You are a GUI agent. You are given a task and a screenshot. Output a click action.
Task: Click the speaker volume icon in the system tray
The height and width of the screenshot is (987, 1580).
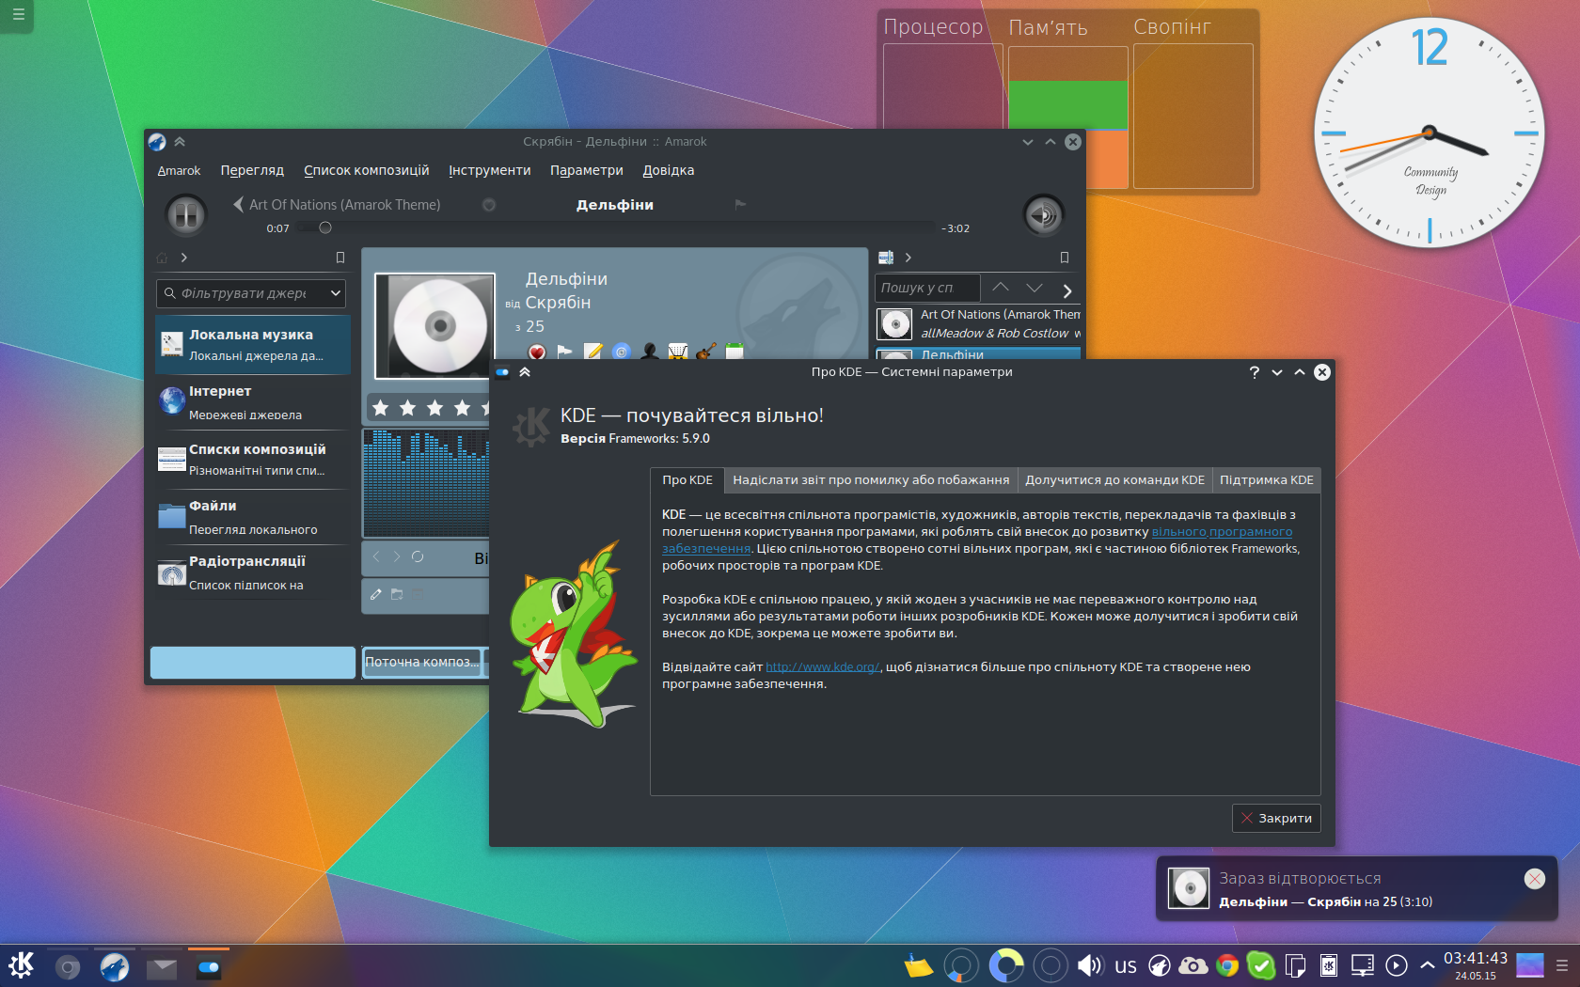pos(1089,965)
